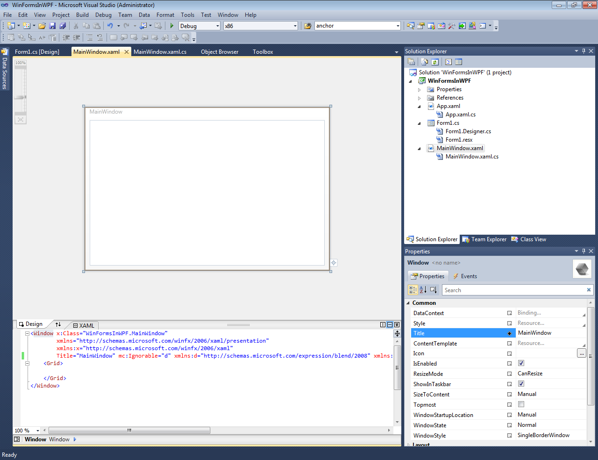
Task: Click the Save All toolbar icon
Action: tap(63, 26)
